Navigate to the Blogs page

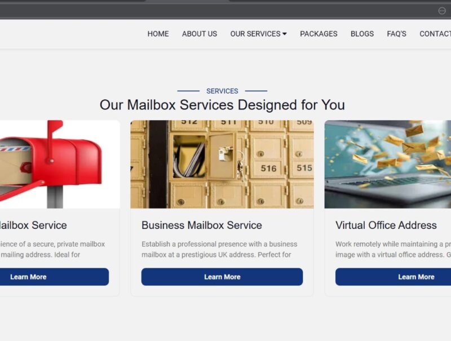tap(362, 34)
